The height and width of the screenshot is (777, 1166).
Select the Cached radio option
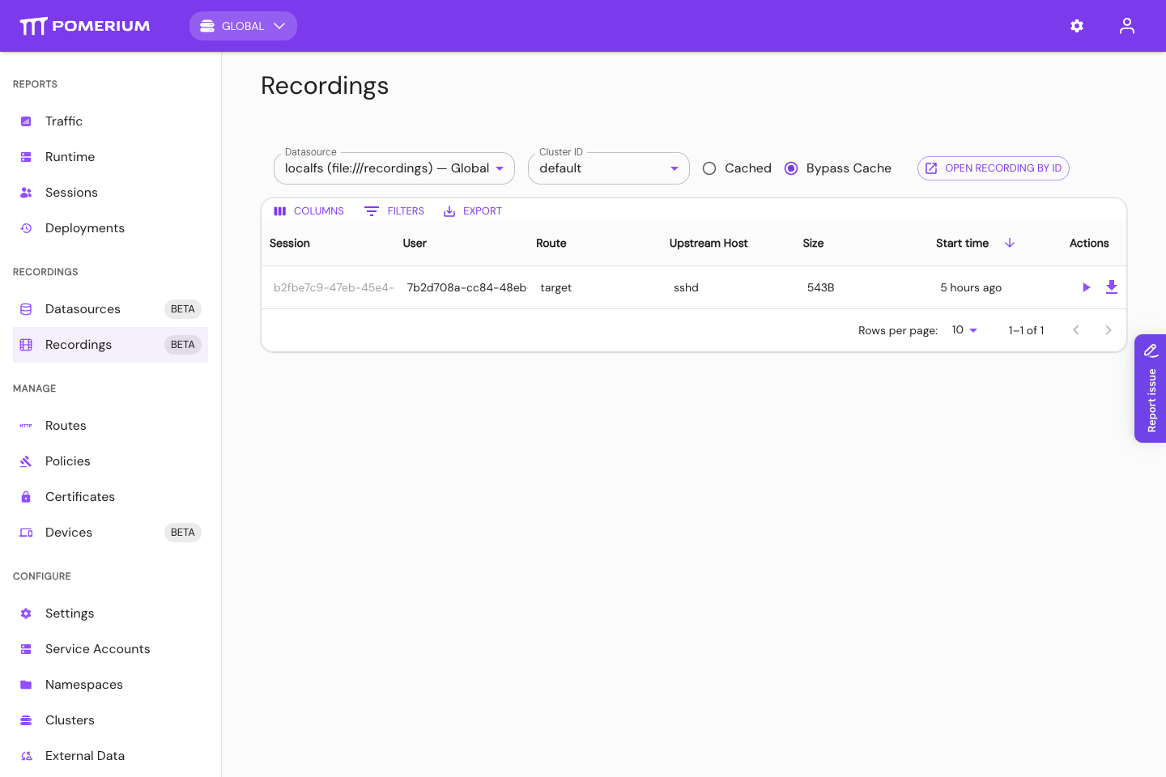click(709, 168)
